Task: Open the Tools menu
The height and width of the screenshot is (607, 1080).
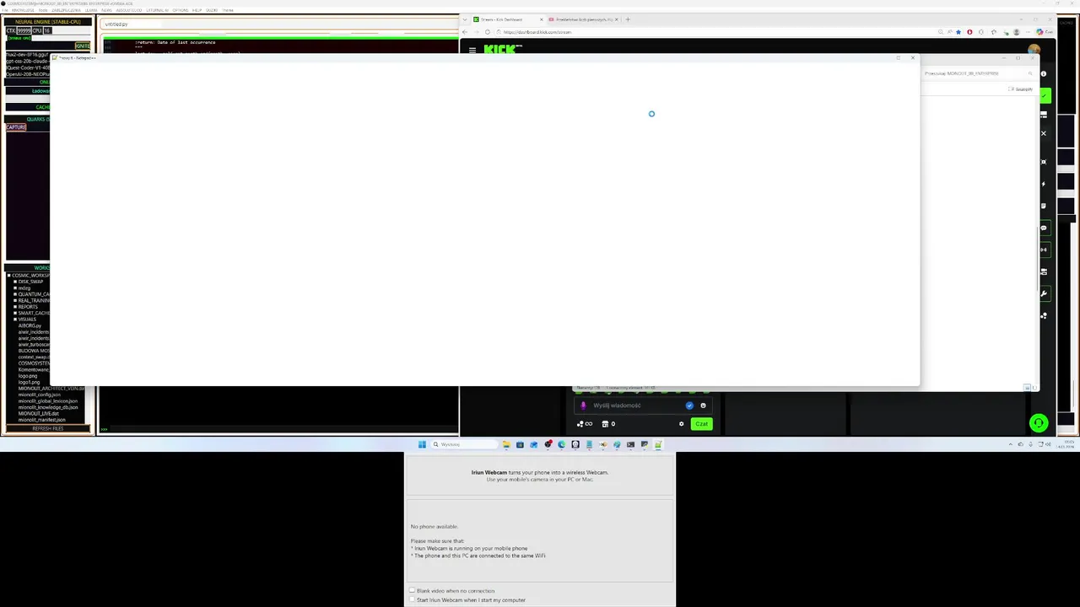Action: (x=43, y=10)
